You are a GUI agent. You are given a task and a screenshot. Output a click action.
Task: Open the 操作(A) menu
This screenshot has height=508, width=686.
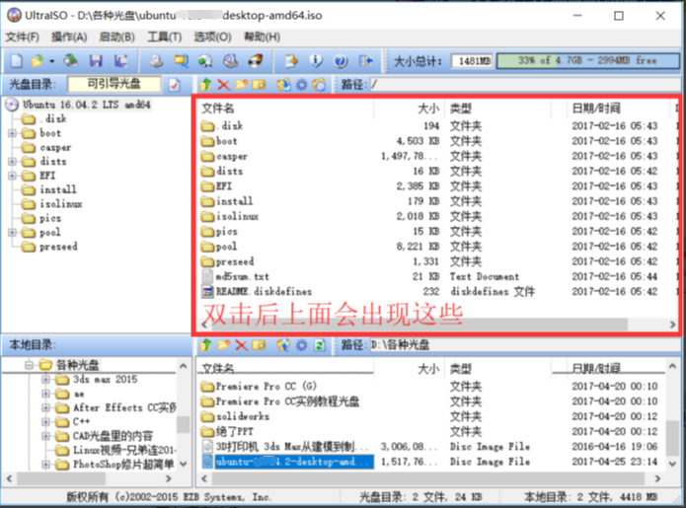(69, 37)
